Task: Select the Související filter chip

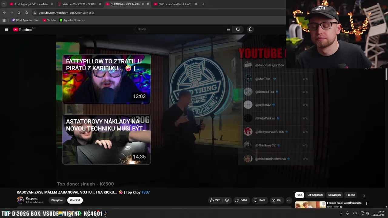Action: coord(334,195)
